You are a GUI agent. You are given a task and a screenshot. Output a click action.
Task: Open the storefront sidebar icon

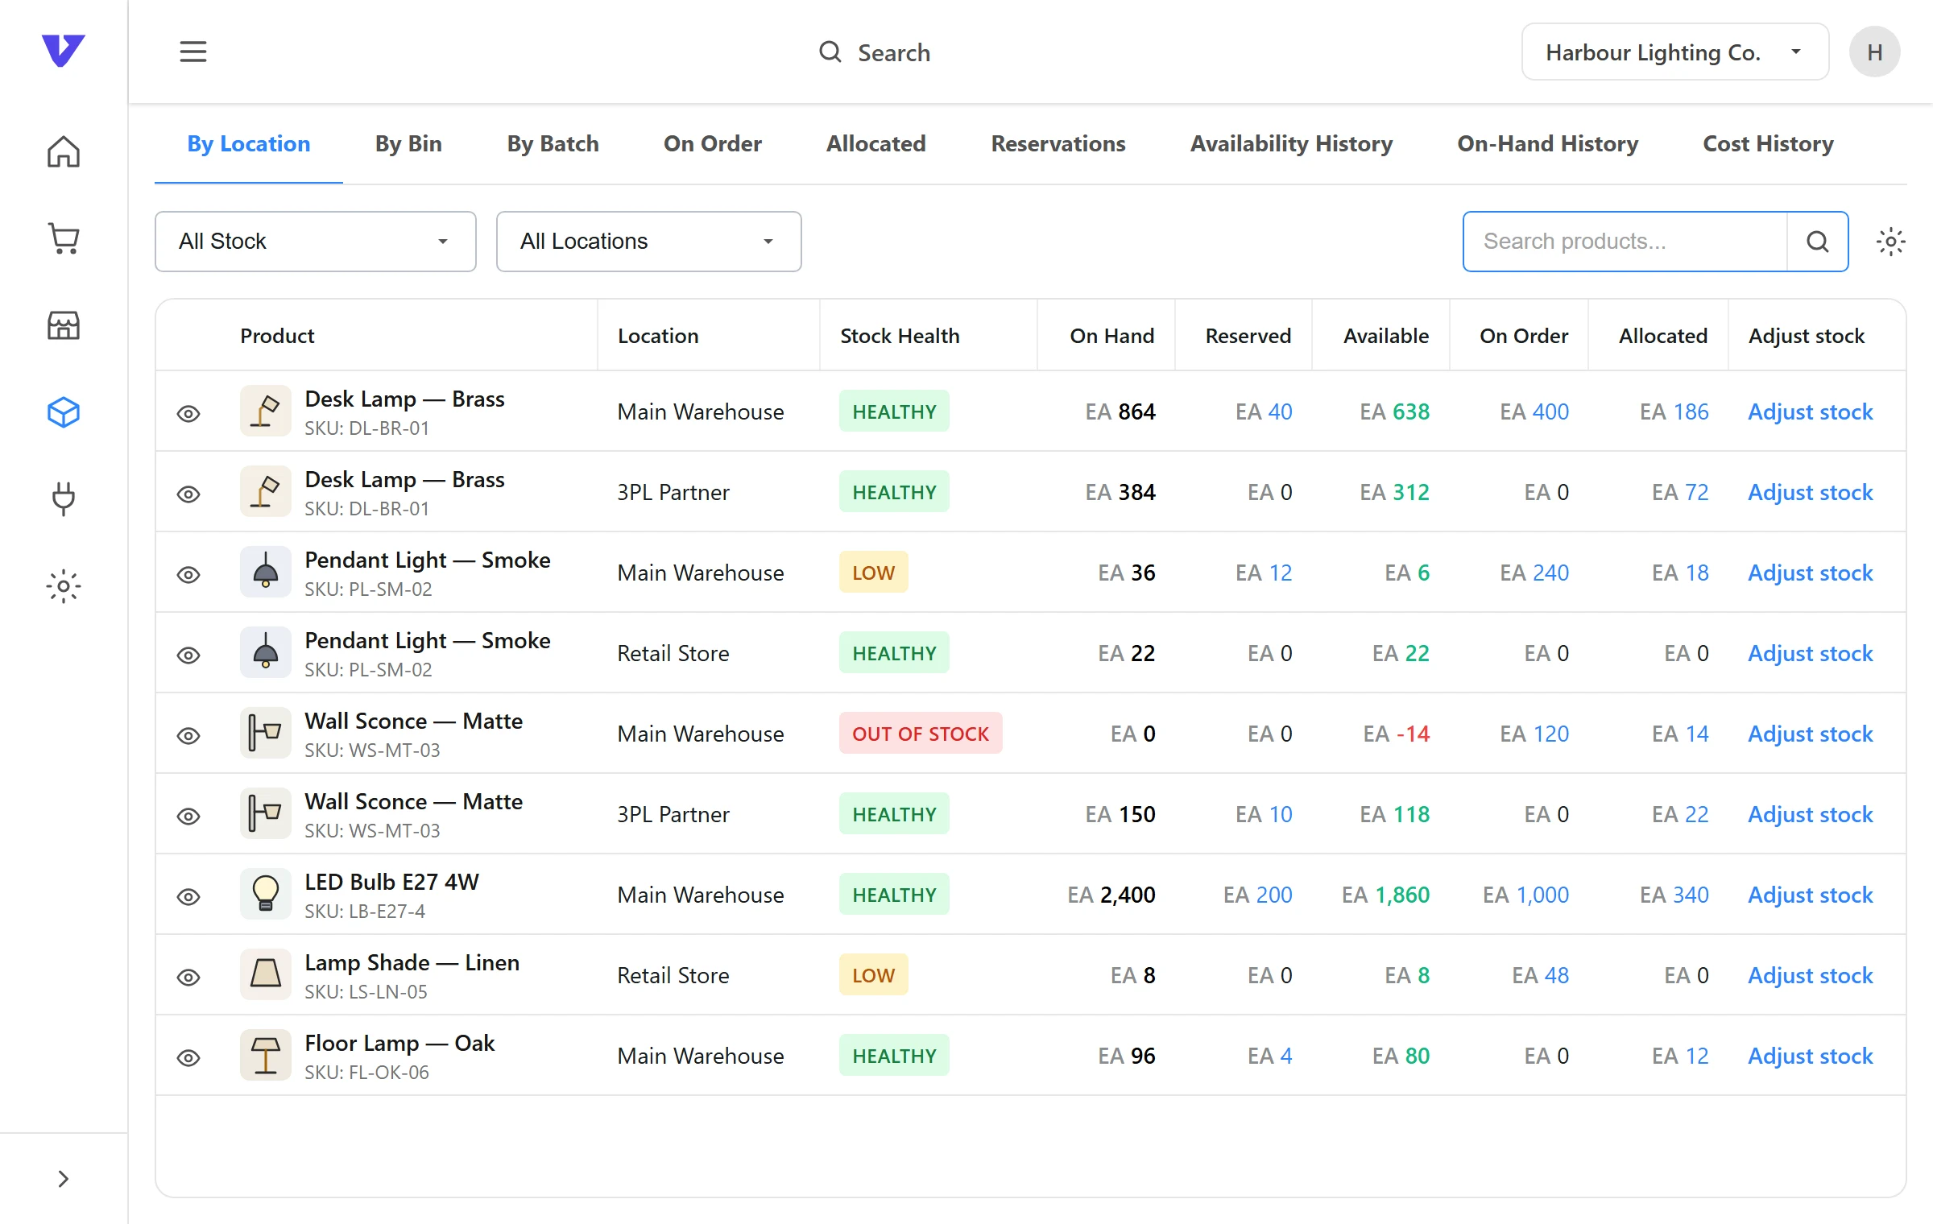pos(64,325)
